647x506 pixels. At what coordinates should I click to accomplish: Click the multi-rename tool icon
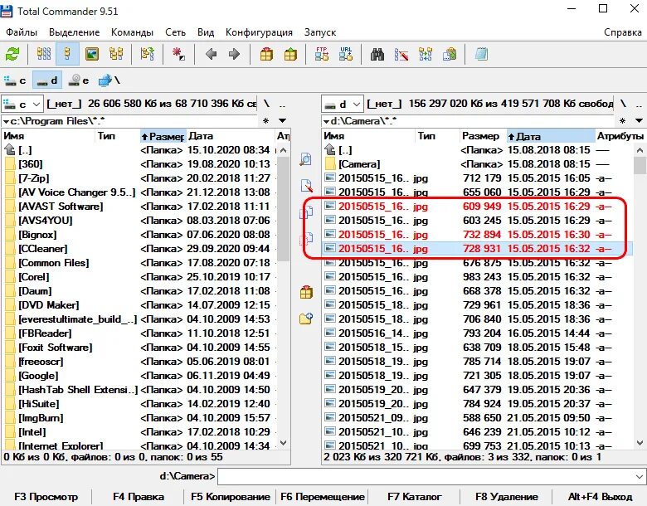coord(401,54)
